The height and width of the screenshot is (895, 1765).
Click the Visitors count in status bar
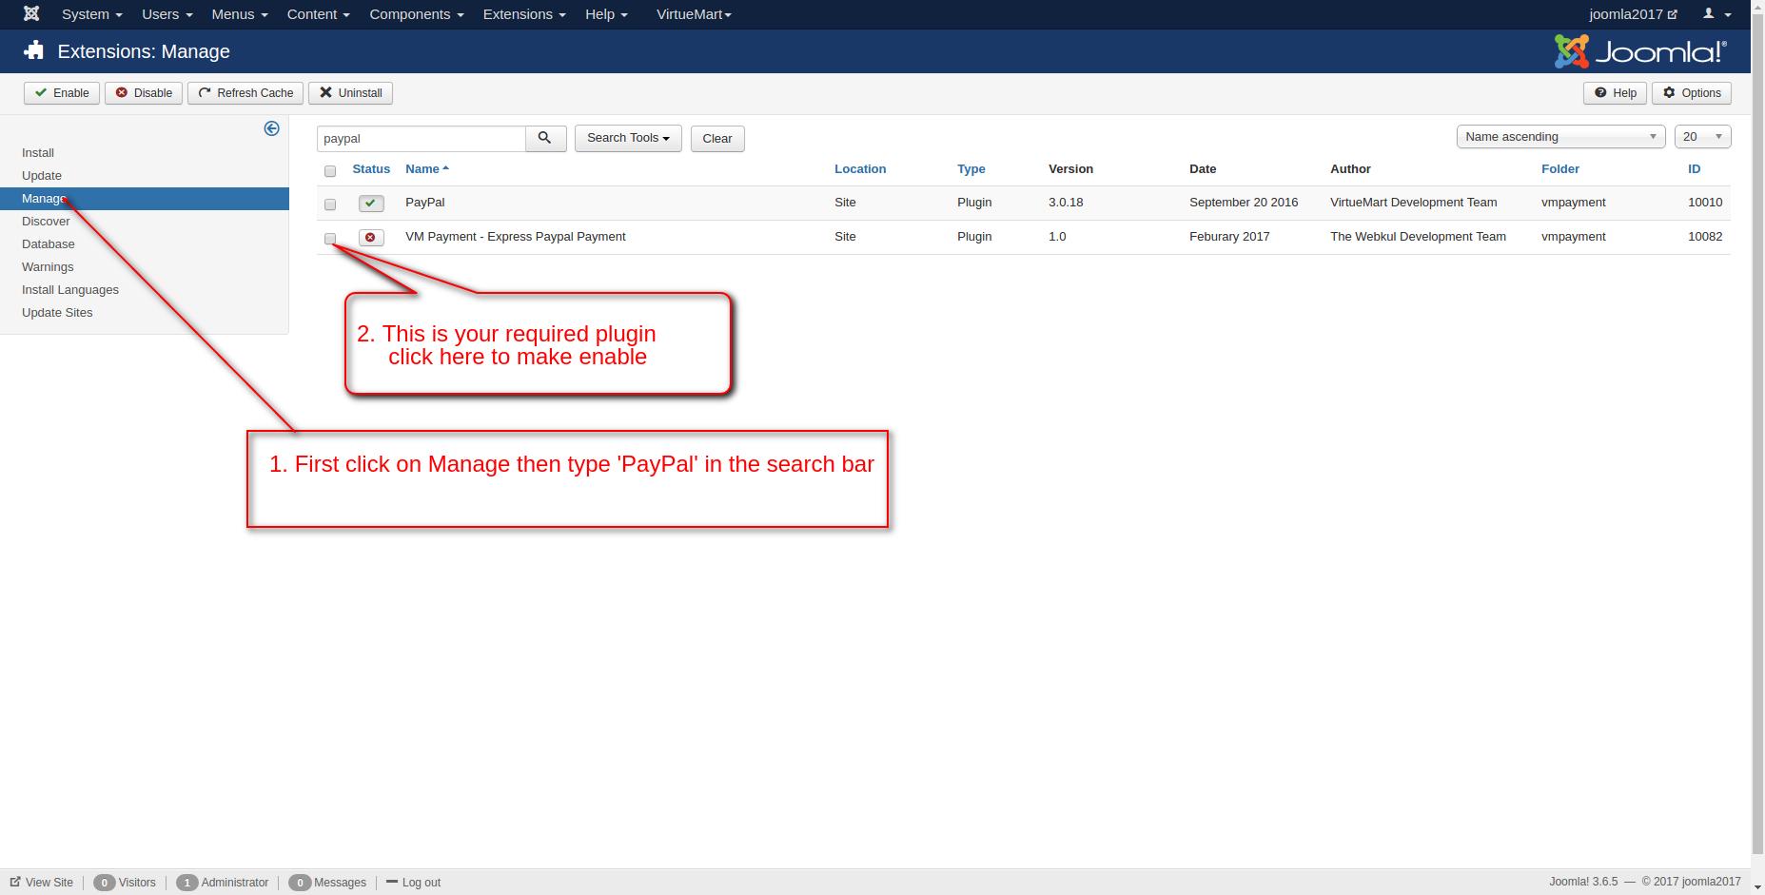[x=125, y=883]
